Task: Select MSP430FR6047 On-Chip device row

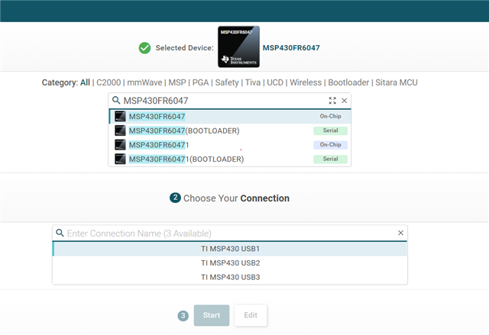Action: click(230, 117)
